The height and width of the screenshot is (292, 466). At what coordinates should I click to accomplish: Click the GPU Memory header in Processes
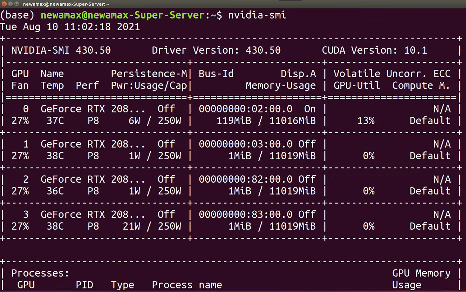point(421,273)
